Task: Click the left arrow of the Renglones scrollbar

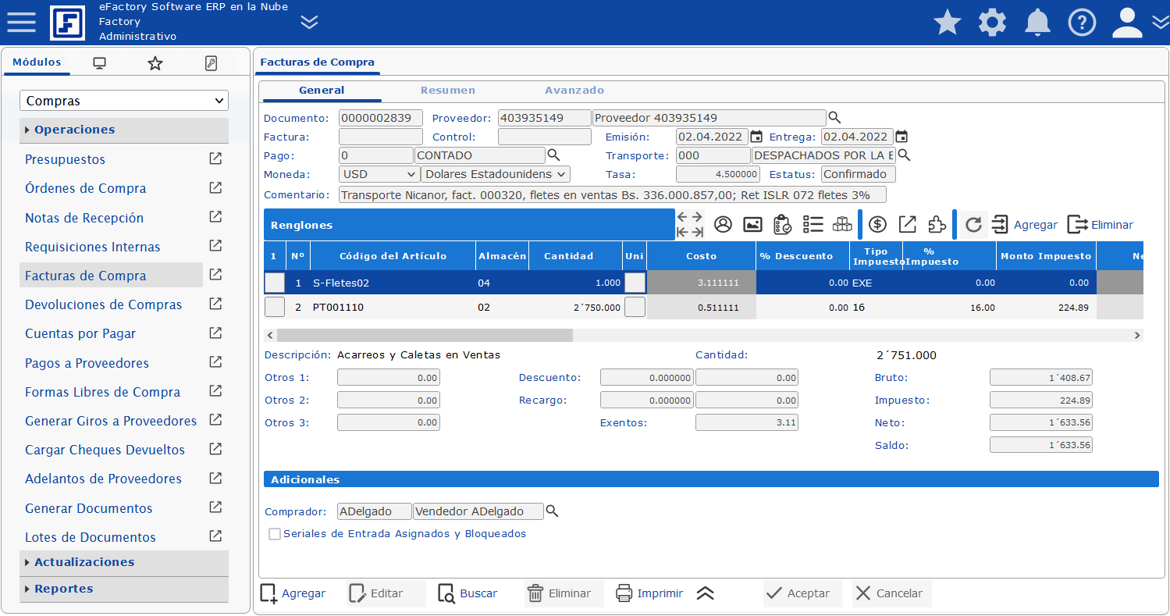Action: [x=270, y=335]
